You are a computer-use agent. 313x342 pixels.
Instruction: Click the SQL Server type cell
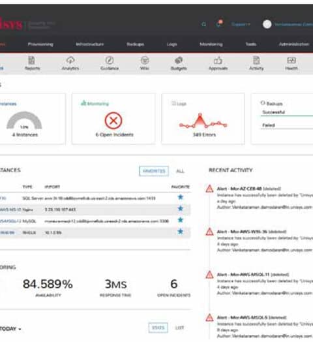tap(33, 198)
